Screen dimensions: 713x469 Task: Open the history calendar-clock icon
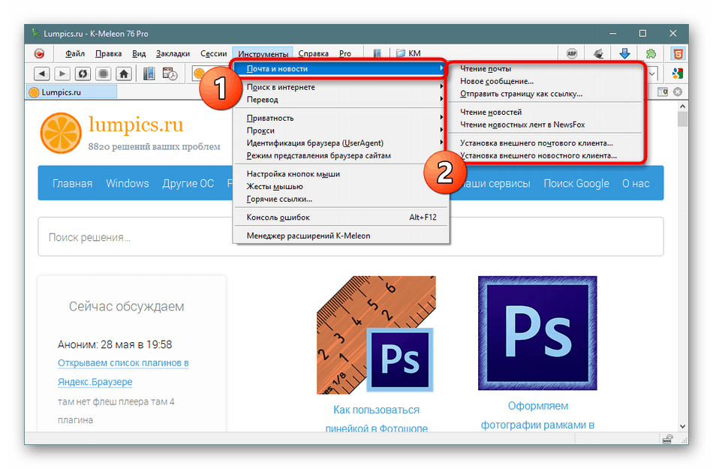(170, 74)
